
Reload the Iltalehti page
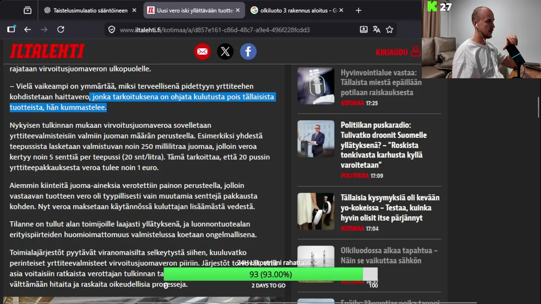(61, 30)
